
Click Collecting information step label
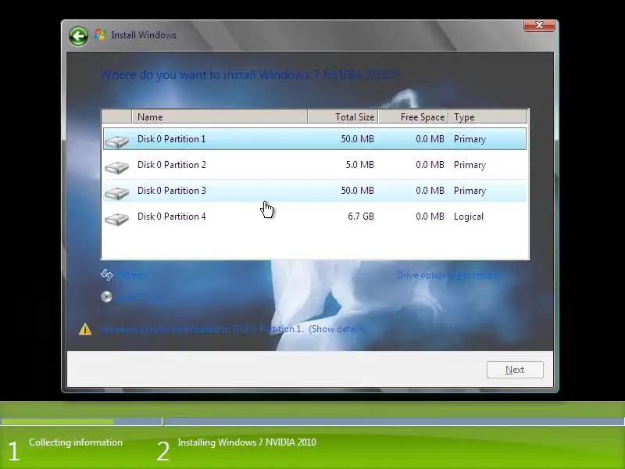76,442
